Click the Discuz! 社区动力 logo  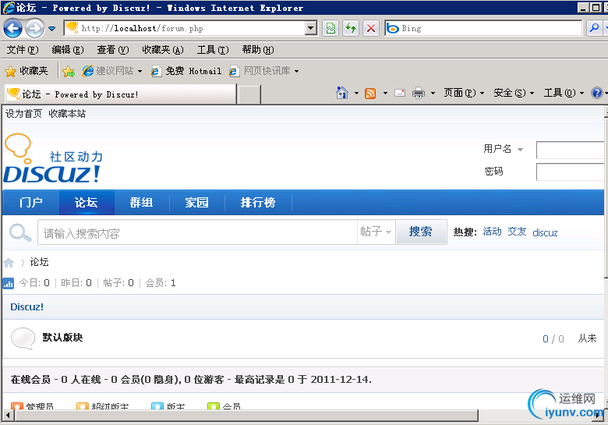53,158
